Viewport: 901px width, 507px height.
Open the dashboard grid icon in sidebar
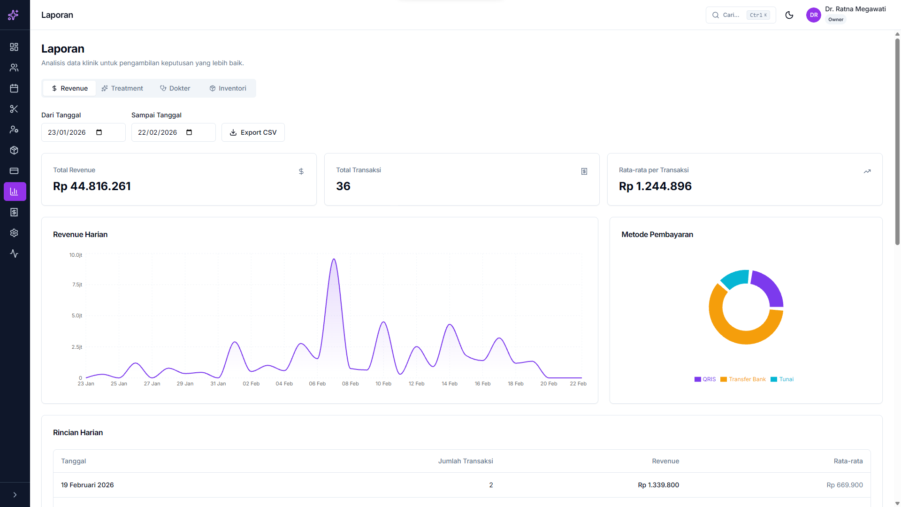click(x=14, y=47)
